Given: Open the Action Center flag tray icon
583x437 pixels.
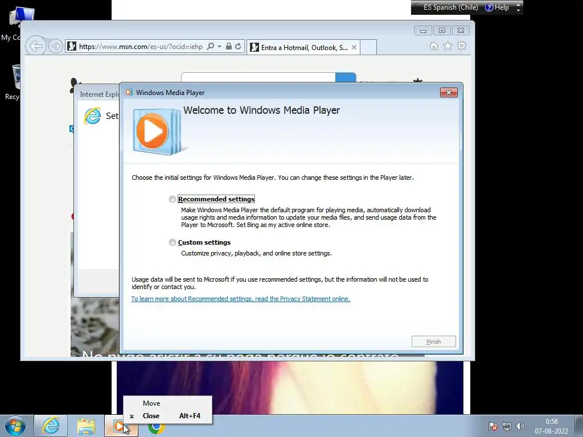Looking at the screenshot, I should [x=493, y=427].
